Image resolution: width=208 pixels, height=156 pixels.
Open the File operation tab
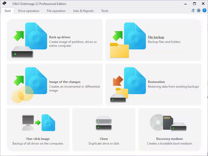click(56, 11)
